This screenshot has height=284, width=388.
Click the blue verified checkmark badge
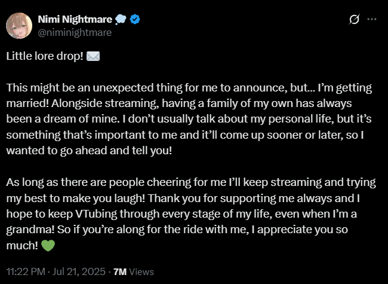135,19
